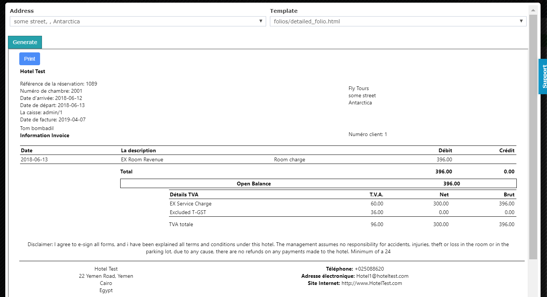Click 'some street' in the invoice address block

point(362,95)
